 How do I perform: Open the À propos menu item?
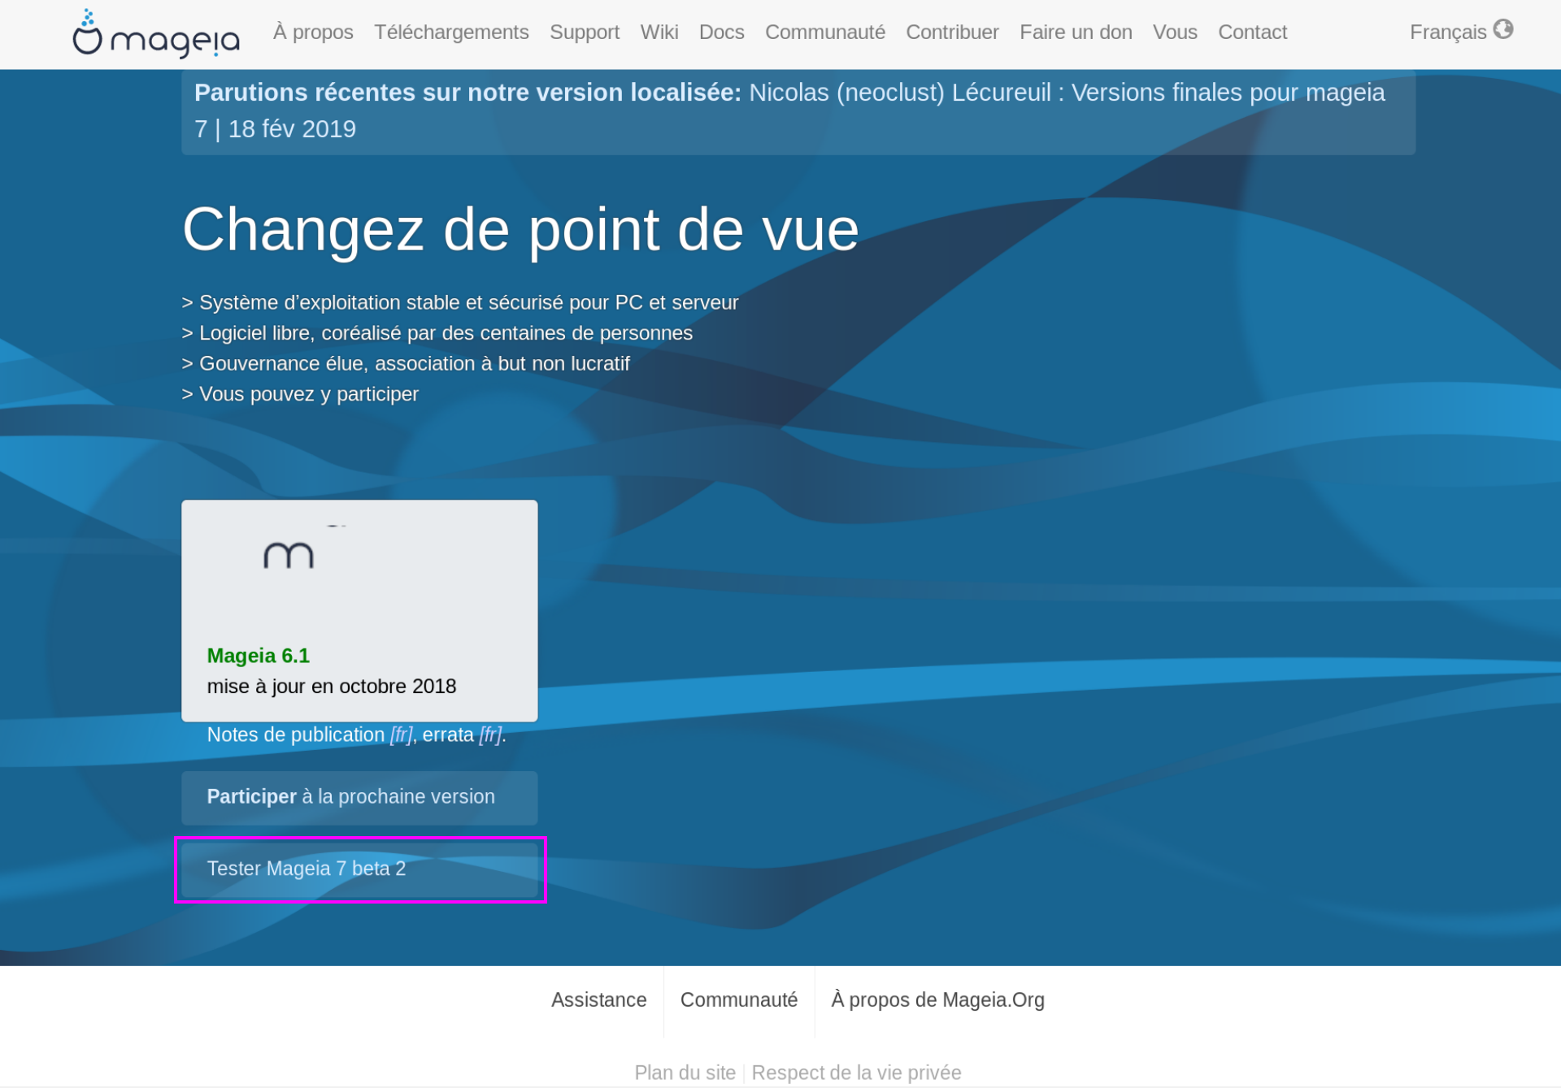[x=313, y=33]
